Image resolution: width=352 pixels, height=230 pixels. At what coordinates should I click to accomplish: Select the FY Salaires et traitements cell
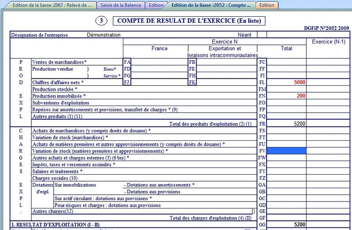tap(286, 171)
